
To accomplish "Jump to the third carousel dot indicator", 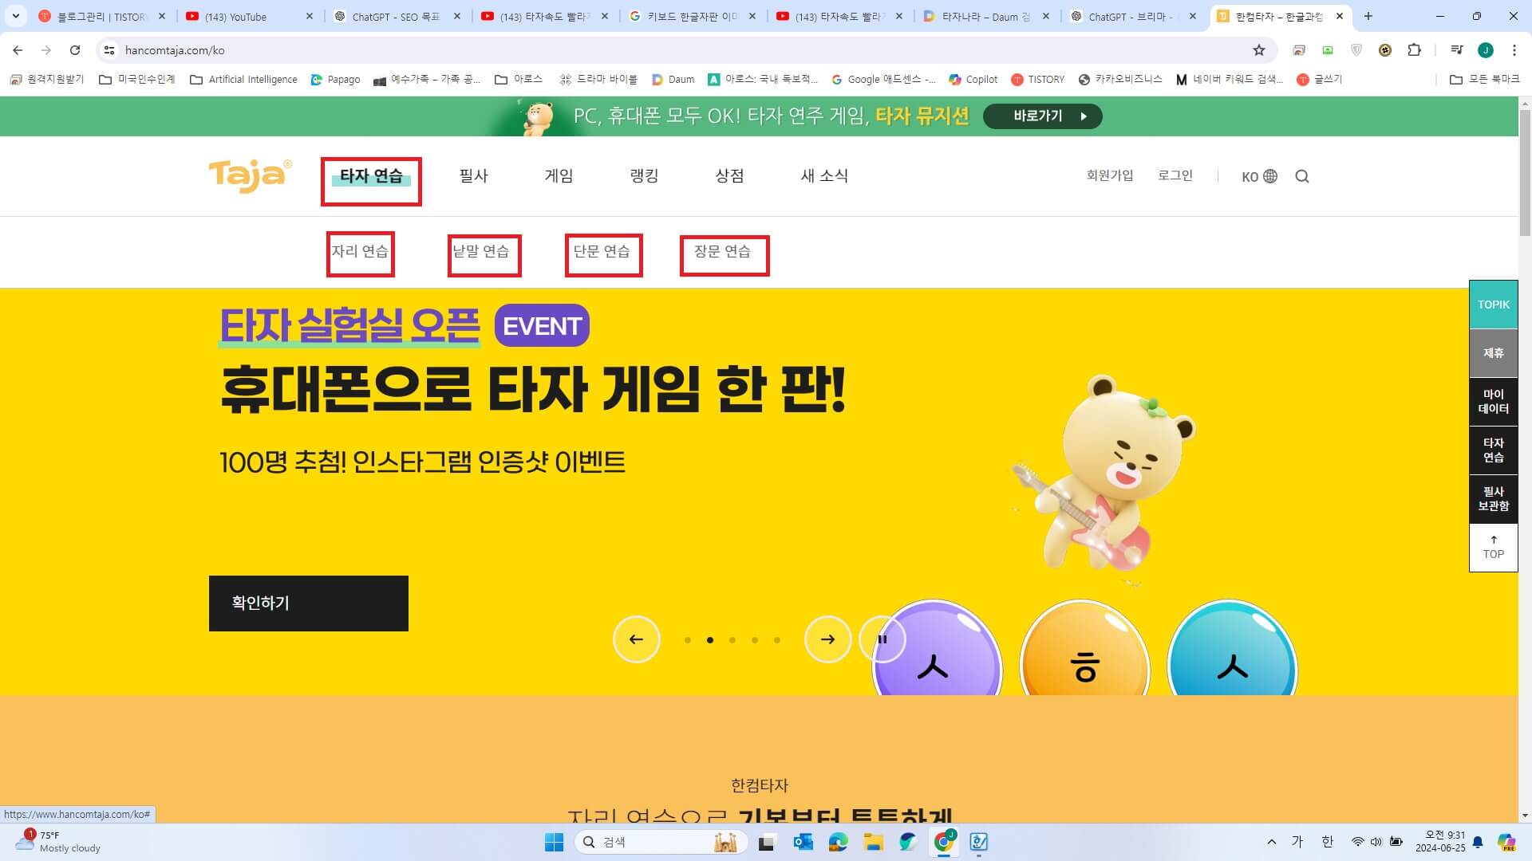I will tap(732, 639).
